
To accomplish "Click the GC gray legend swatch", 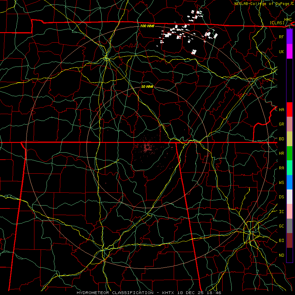I will 289,226.
